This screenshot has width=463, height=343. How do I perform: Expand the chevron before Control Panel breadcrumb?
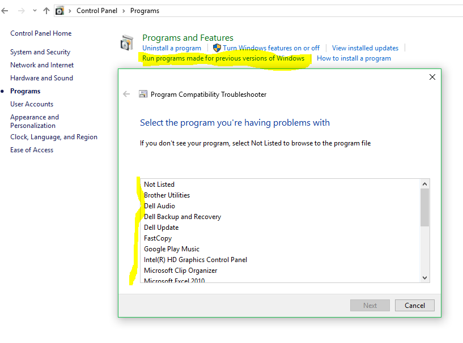pos(70,11)
